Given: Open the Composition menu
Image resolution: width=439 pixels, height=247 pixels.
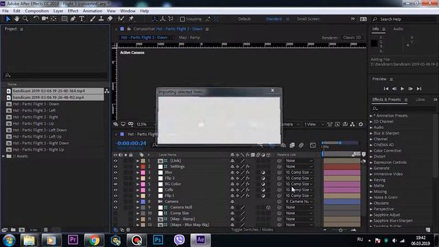Looking at the screenshot, I should [x=36, y=11].
